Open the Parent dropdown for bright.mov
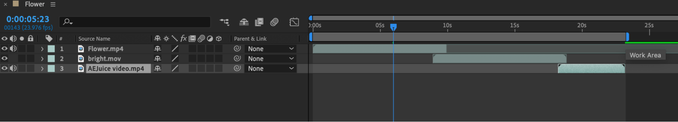Screen dimensions: 678x122 point(270,58)
